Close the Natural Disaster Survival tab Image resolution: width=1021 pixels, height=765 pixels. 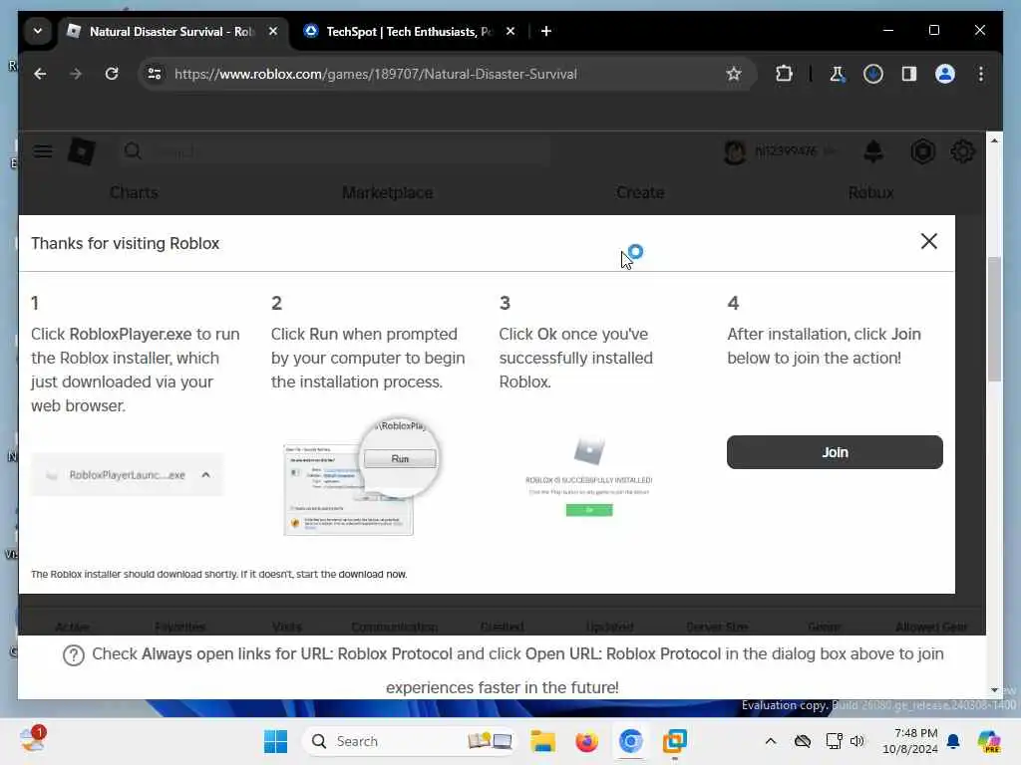(273, 31)
